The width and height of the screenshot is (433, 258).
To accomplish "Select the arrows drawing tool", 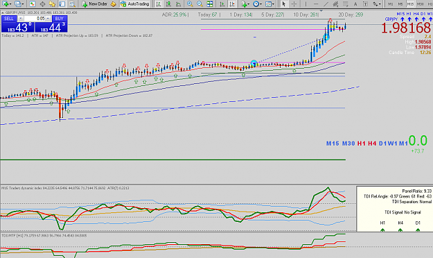I will click(x=375, y=4).
